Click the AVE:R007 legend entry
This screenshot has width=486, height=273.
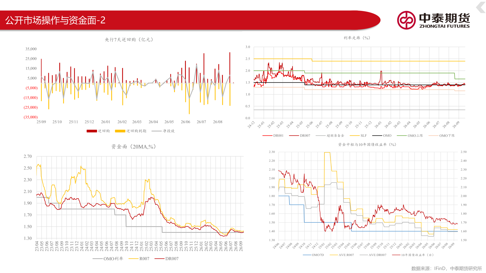342,255
